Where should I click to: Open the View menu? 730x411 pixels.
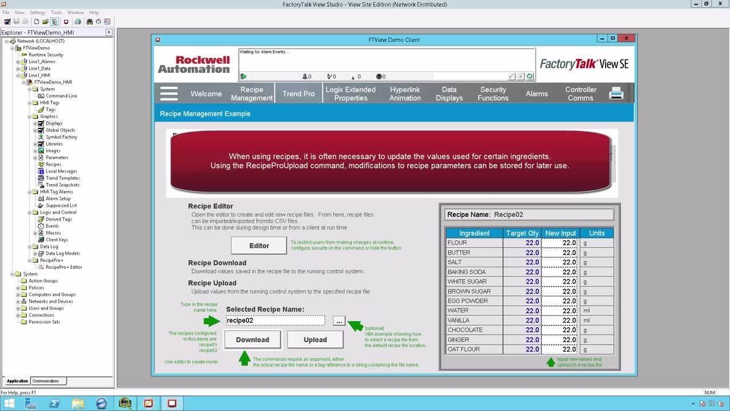click(x=19, y=12)
